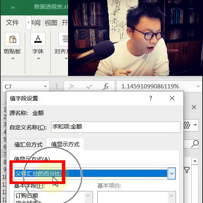
Task: Open the 开 ribbon tab next to 视图
Action: click(65, 23)
